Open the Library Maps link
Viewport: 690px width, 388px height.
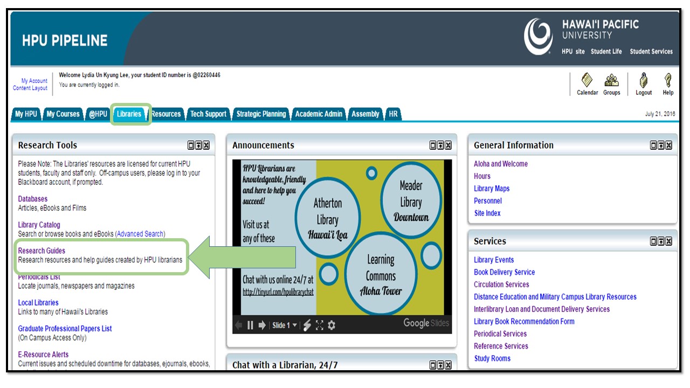pyautogui.click(x=492, y=189)
